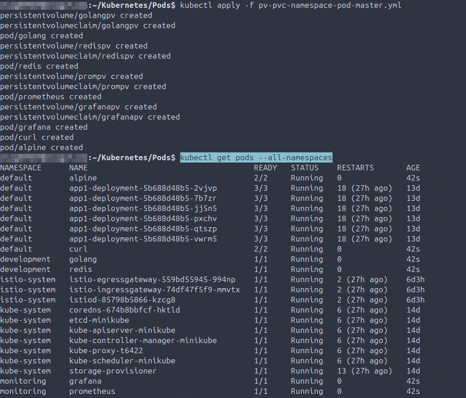Click the istio-ingressgateway-74df47f5f9-mmvtx pod name
Image resolution: width=466 pixels, height=398 pixels.
pyautogui.click(x=154, y=290)
